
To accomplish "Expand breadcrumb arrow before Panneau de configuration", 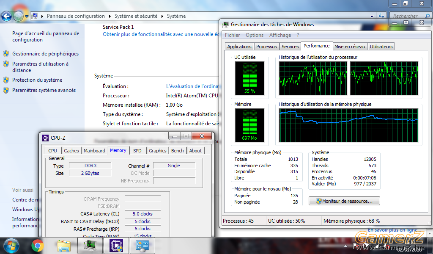I will pos(42,17).
